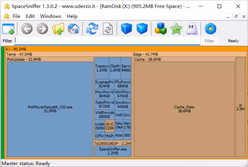Select the Smi file block
This screenshot has width=248, height=167.
pyautogui.click(x=127, y=115)
